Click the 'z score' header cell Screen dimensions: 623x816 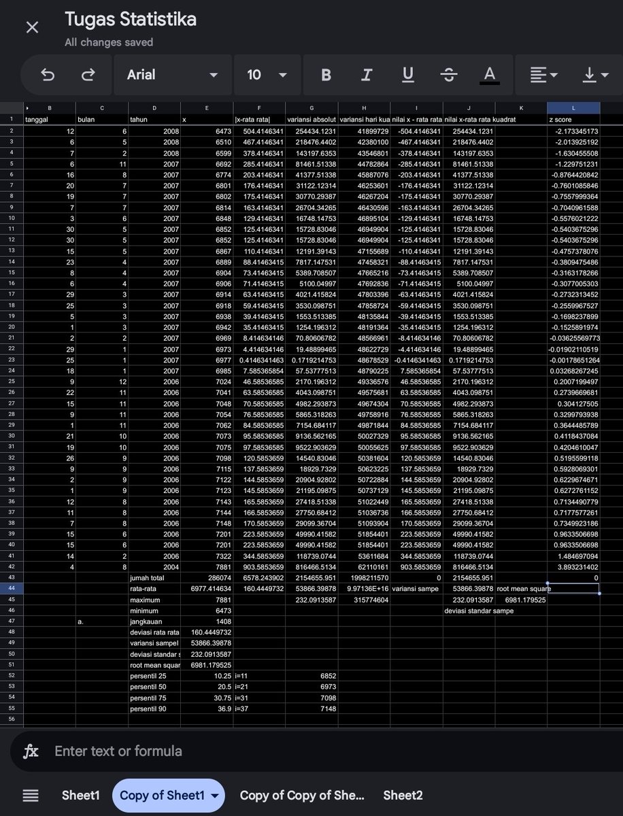(x=573, y=120)
